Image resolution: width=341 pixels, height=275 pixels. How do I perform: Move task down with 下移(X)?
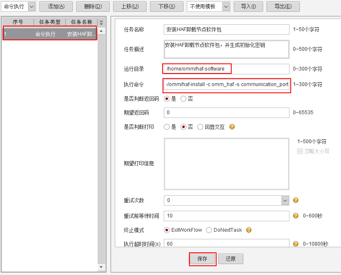point(167,7)
